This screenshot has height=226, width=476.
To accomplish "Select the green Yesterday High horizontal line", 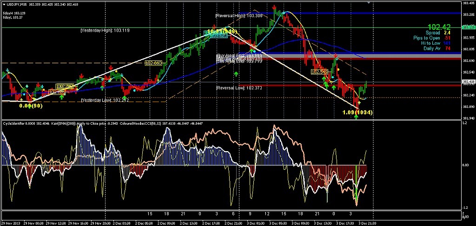I will pos(231,27).
